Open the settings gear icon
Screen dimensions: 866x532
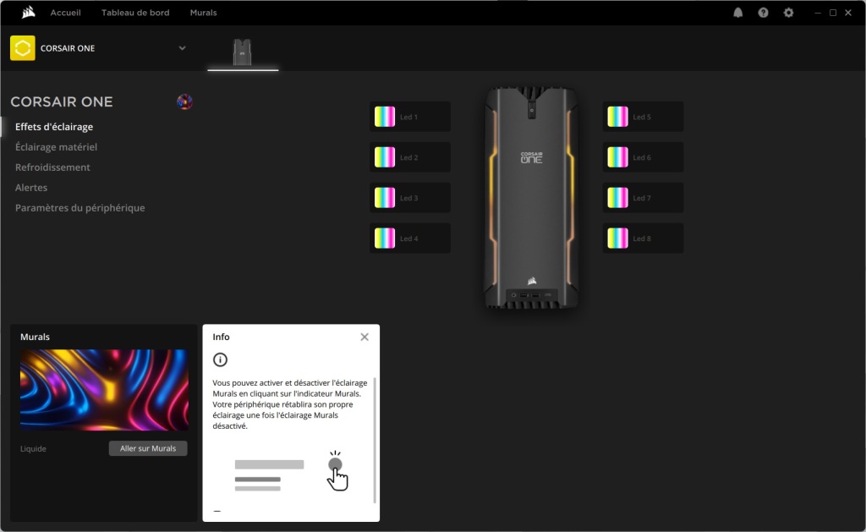(x=789, y=13)
